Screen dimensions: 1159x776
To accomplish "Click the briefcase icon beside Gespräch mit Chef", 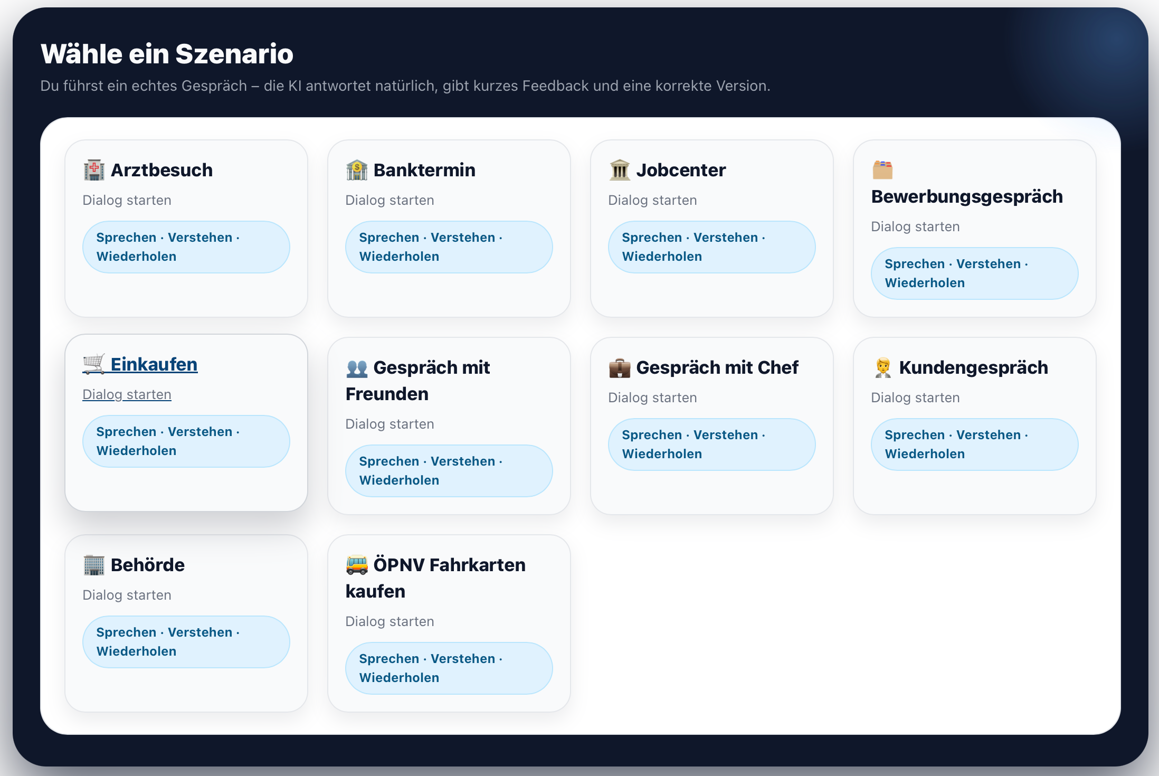I will point(620,368).
